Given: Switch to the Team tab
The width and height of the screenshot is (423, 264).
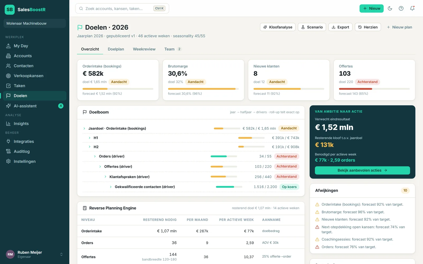Looking at the screenshot, I should [173, 49].
